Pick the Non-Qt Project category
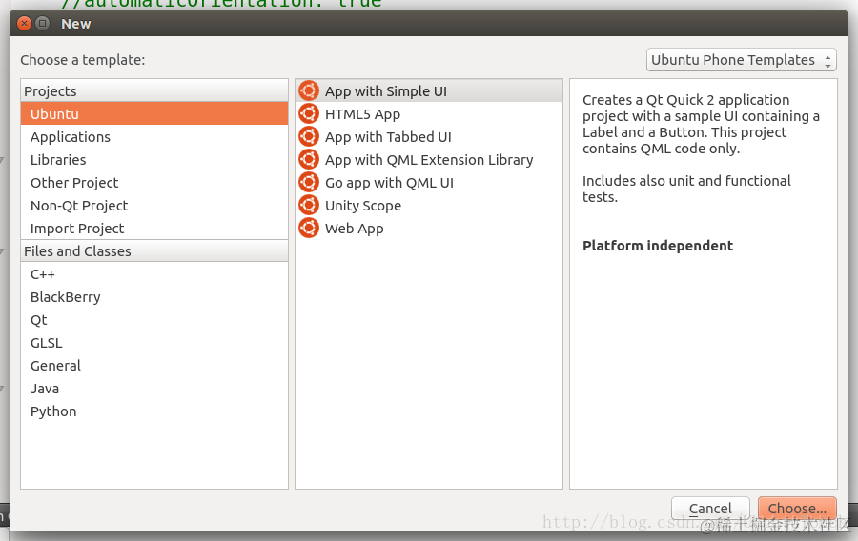Screen dimensions: 858x541 pos(154,206)
